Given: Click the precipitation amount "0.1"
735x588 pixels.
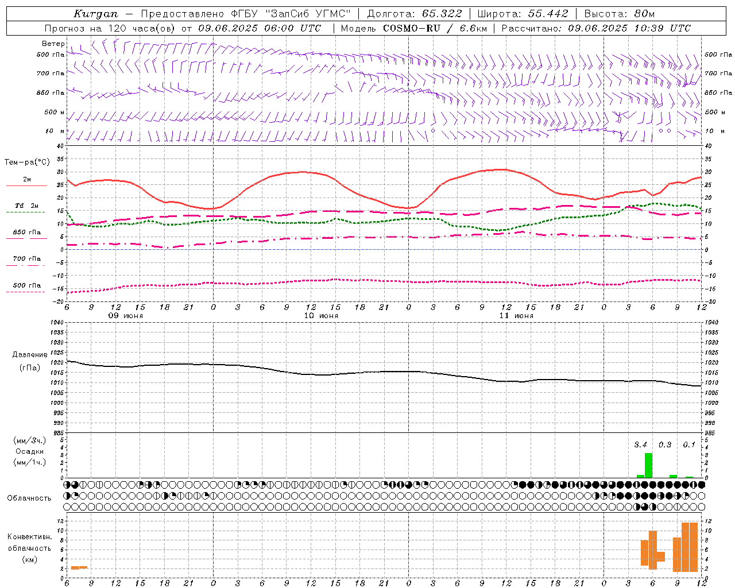Looking at the screenshot, I should point(689,445).
